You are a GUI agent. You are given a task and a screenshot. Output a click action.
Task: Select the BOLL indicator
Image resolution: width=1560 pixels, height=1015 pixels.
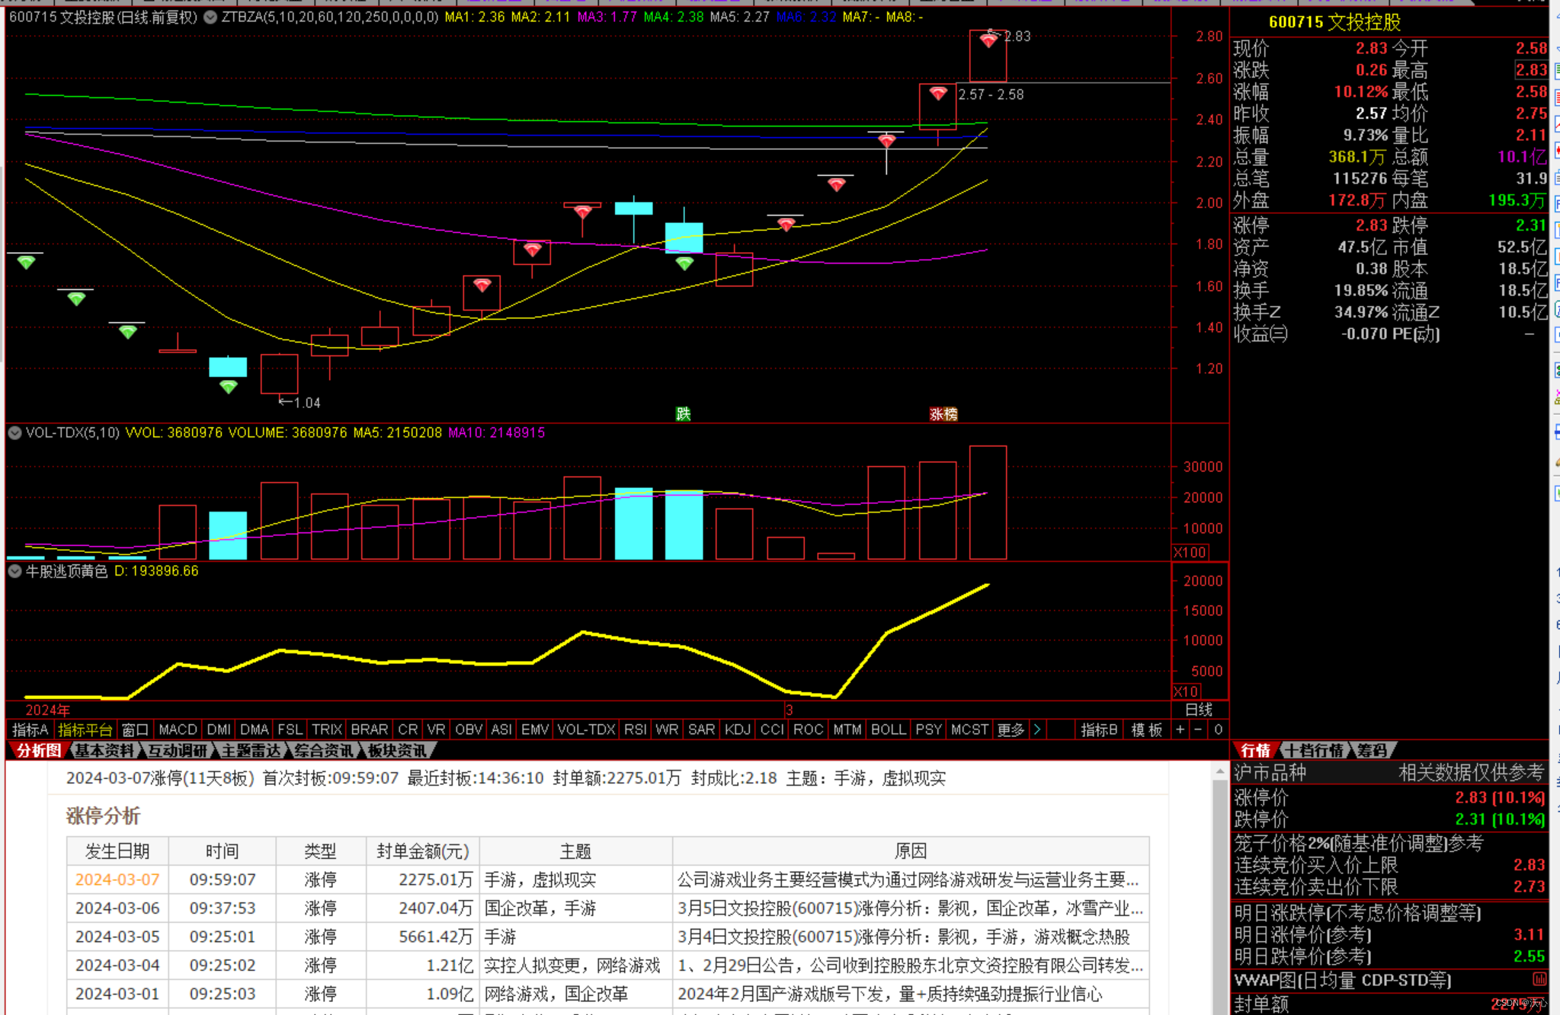(889, 729)
